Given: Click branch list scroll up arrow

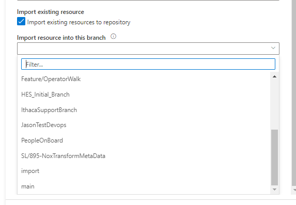Looking at the screenshot, I should pos(274,76).
